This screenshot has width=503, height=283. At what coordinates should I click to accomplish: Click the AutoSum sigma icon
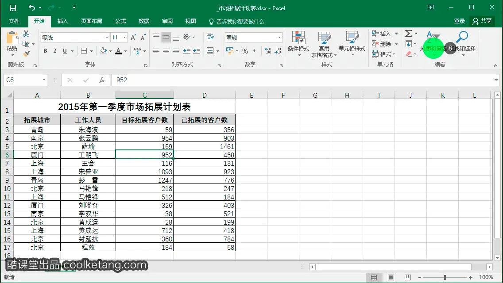click(408, 33)
